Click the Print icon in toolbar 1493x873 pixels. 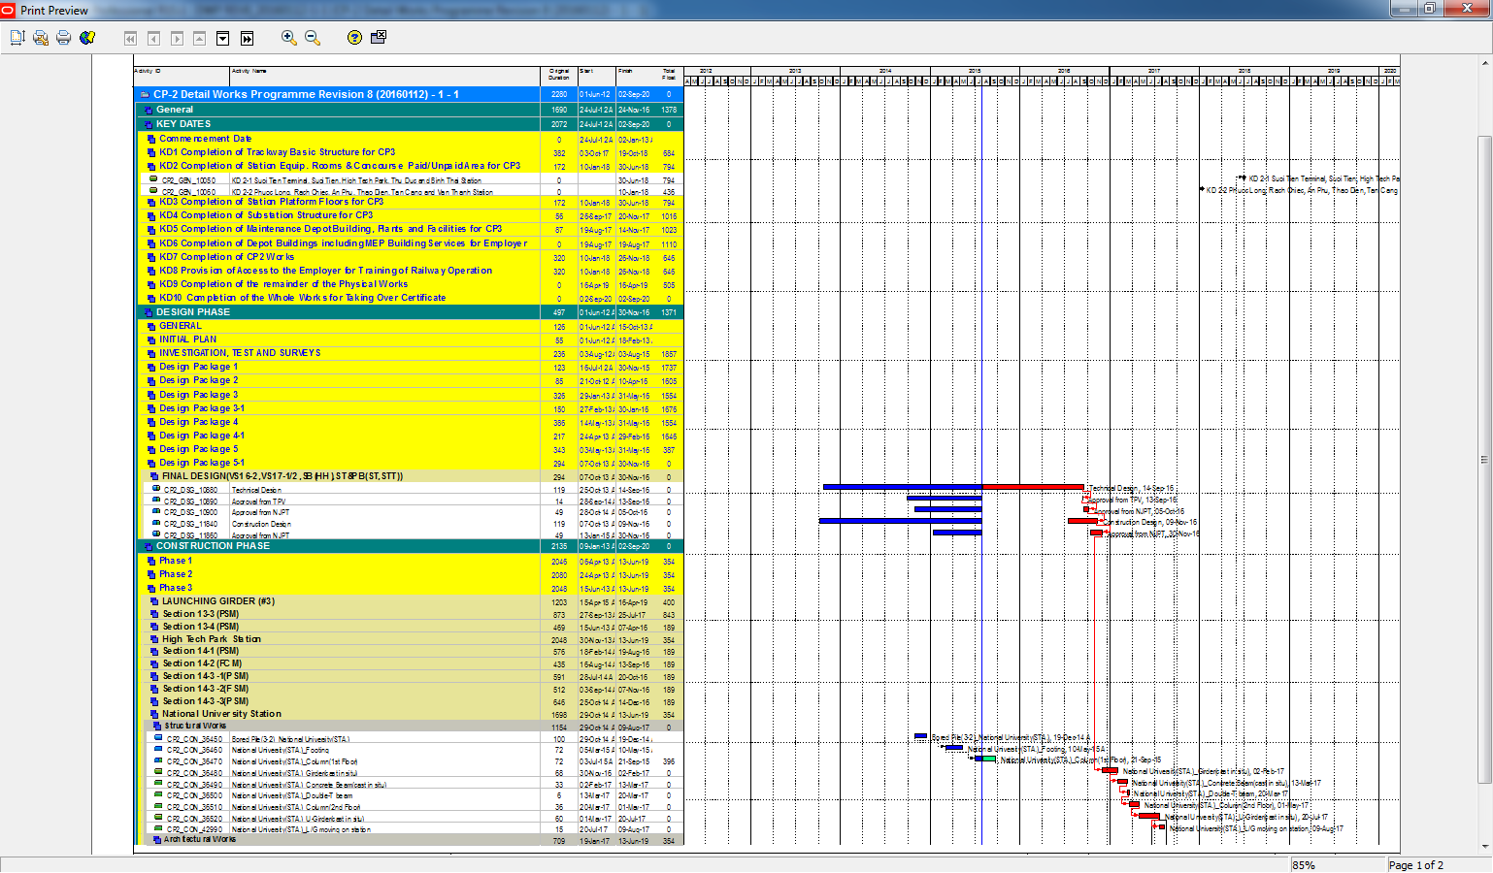[x=64, y=38]
